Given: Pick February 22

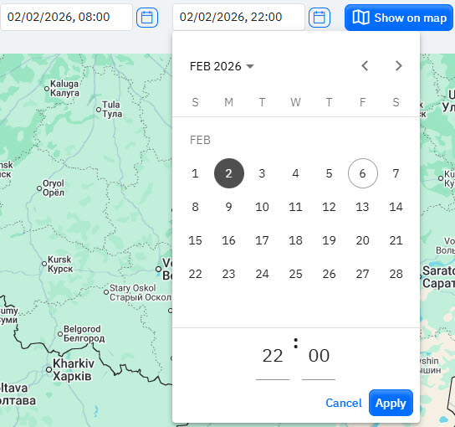Looking at the screenshot, I should [195, 274].
